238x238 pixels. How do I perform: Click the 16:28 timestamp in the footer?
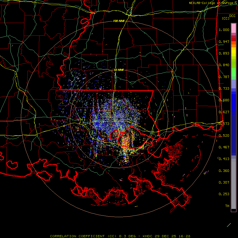(184, 236)
